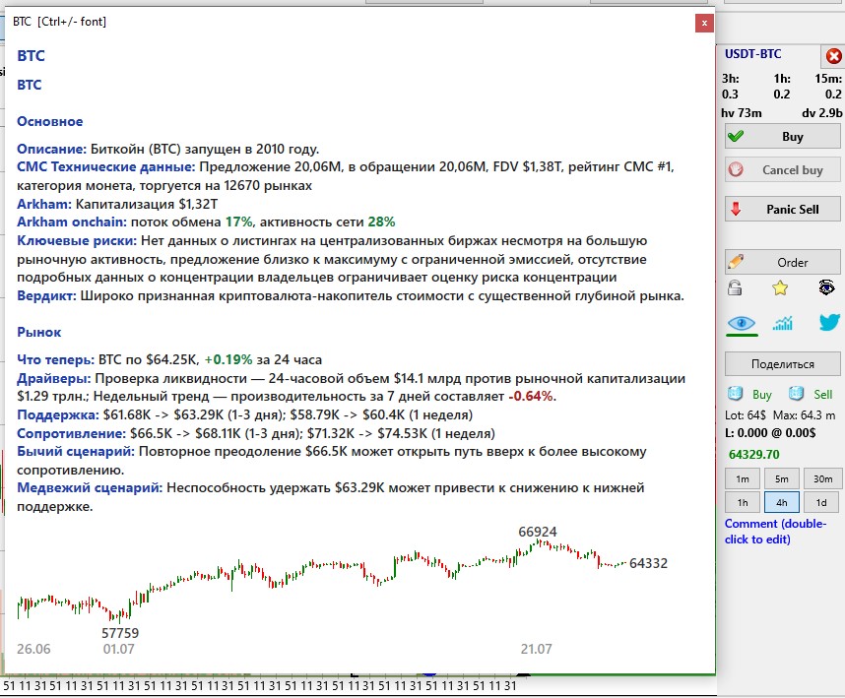Click the Cancel buy button
This screenshot has height=698, width=845.
783,170
